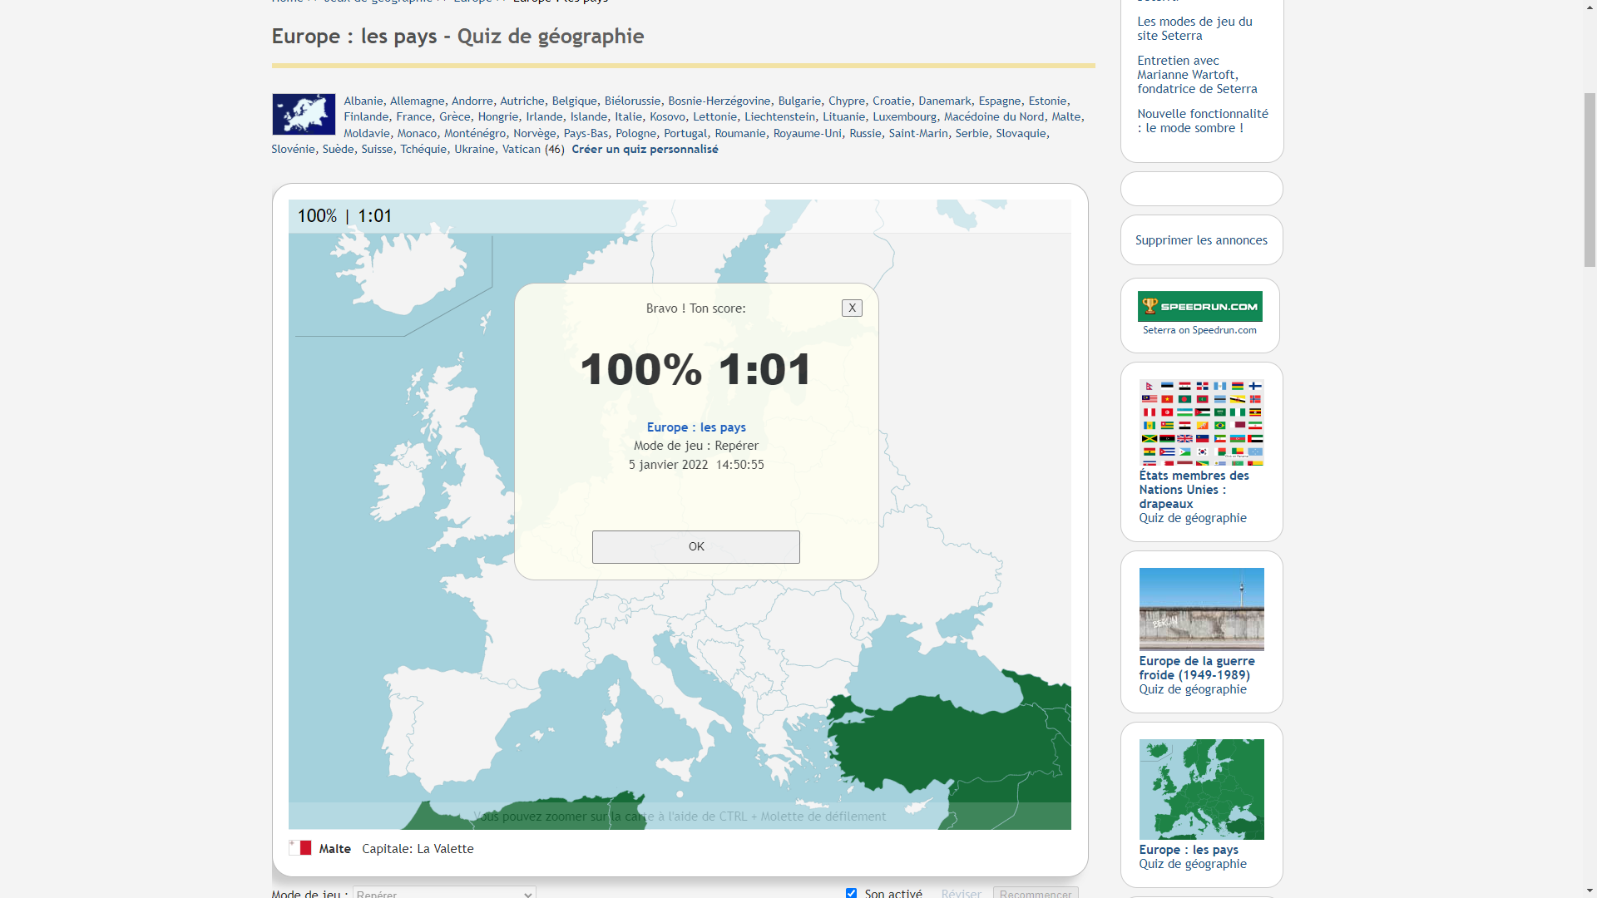Click the Recommencer button

click(x=1036, y=893)
